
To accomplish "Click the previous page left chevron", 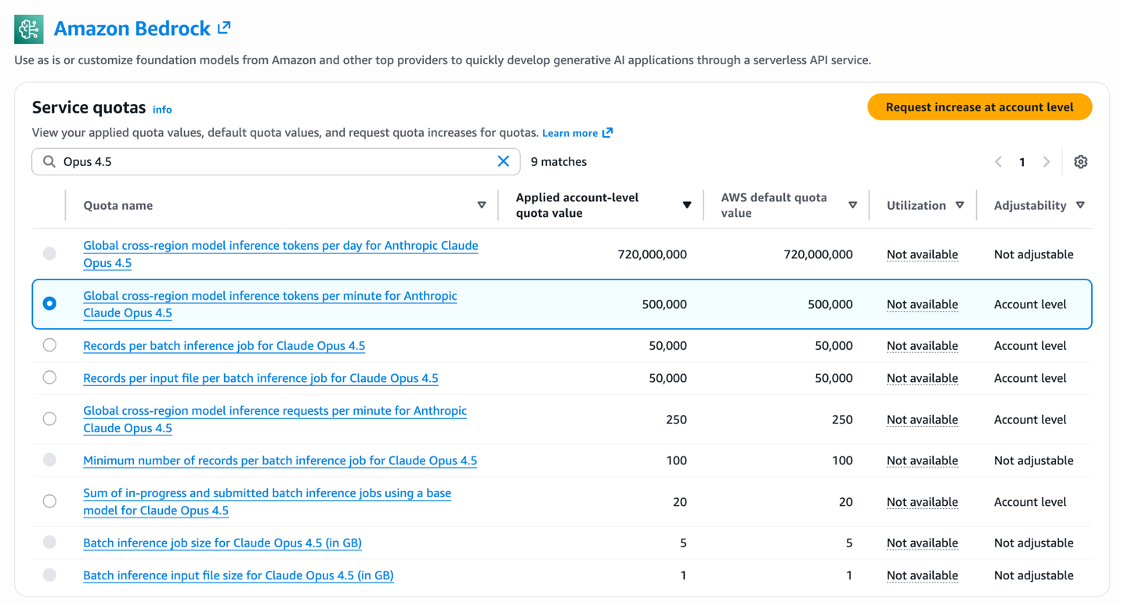I will (x=998, y=161).
